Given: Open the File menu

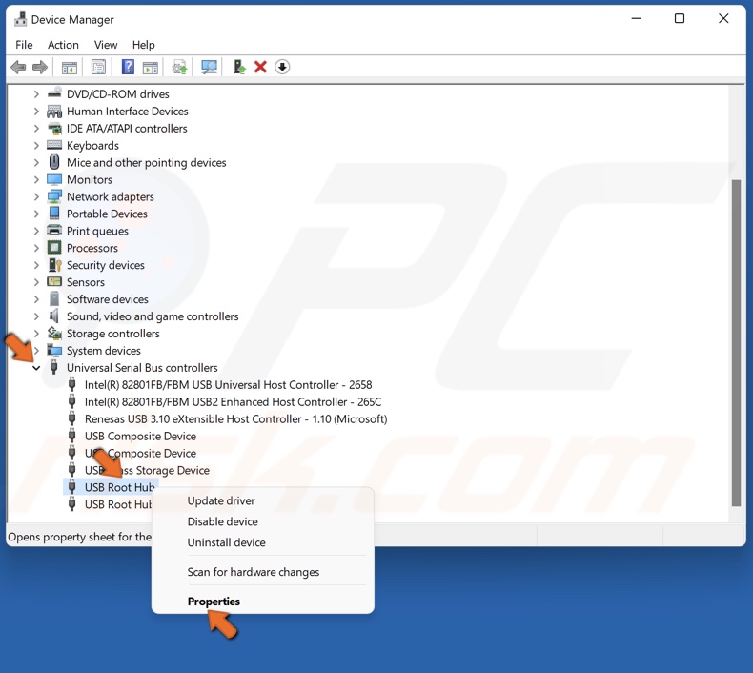Looking at the screenshot, I should [x=24, y=45].
